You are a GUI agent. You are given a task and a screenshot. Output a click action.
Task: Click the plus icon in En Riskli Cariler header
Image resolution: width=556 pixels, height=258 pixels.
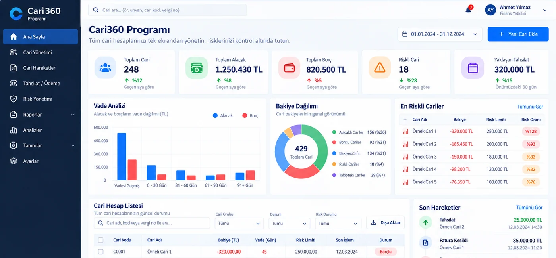405,120
